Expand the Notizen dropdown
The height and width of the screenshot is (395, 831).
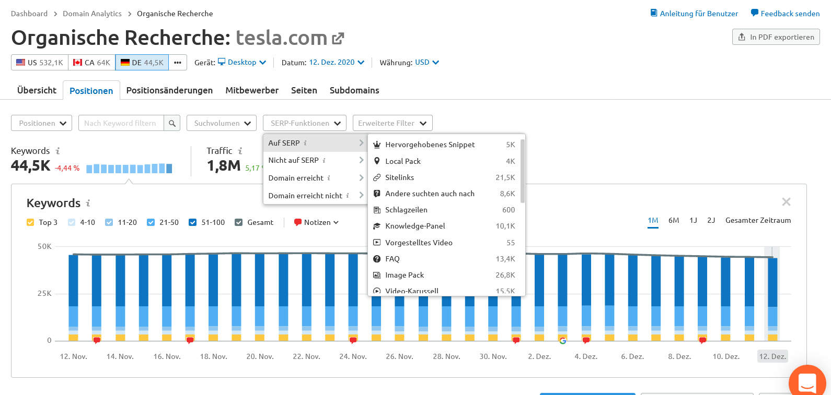coord(317,222)
